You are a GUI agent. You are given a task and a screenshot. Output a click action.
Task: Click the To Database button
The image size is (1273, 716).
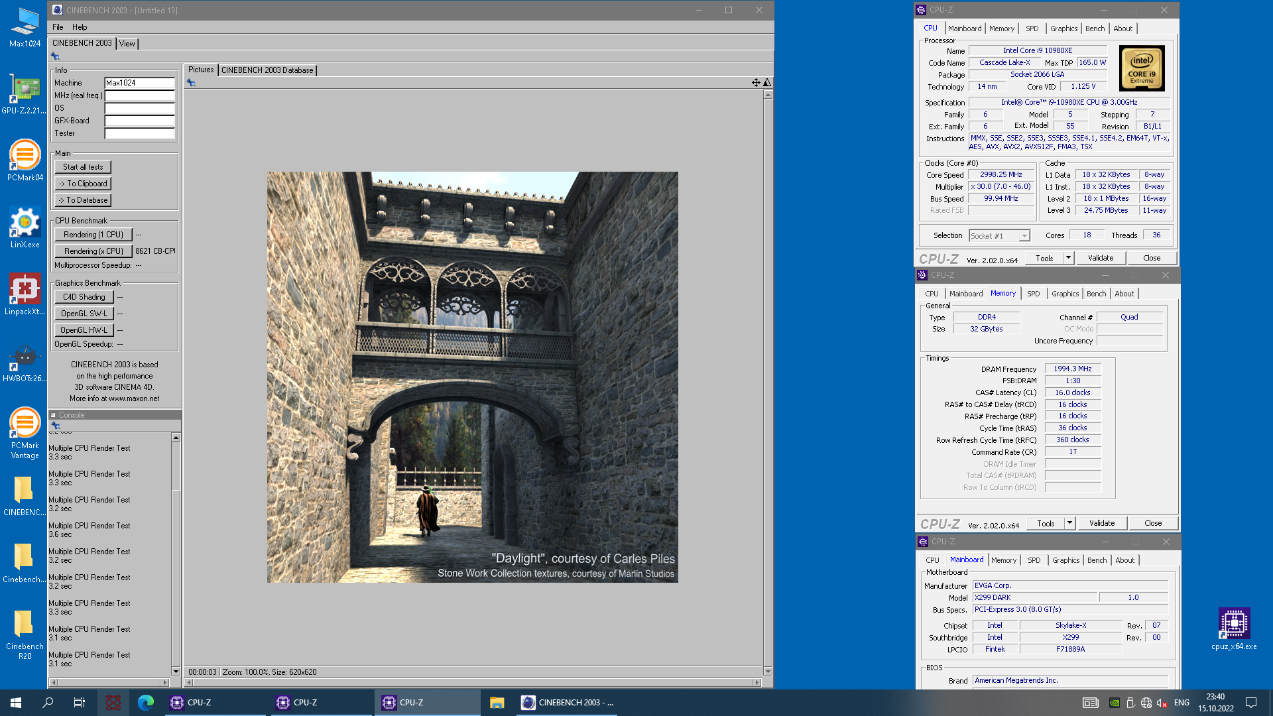pos(83,200)
